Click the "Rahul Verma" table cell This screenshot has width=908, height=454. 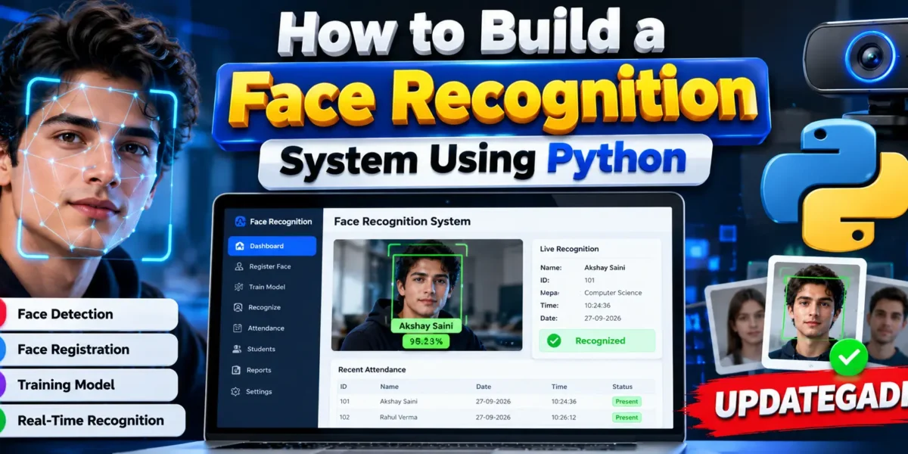(x=398, y=417)
